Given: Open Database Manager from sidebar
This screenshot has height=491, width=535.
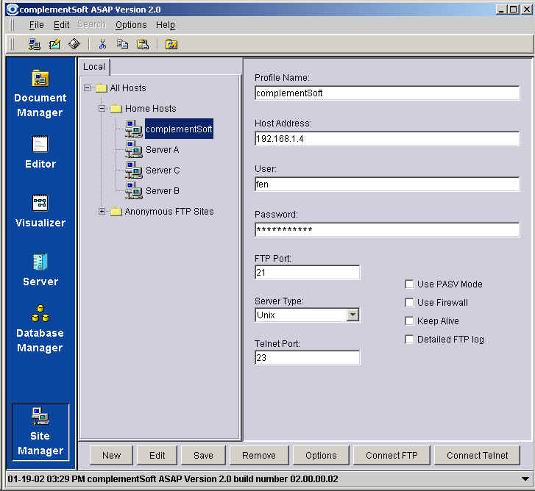Looking at the screenshot, I should click(x=40, y=329).
